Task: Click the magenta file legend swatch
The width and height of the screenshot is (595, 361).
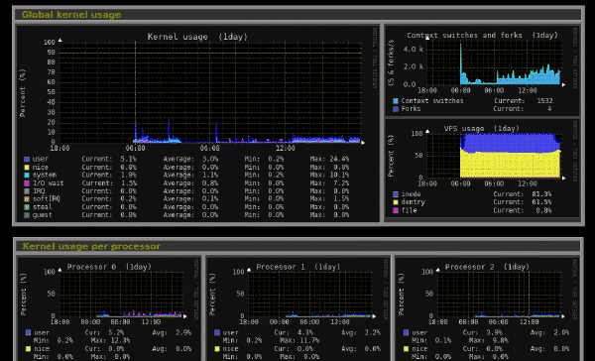Action: (396, 210)
